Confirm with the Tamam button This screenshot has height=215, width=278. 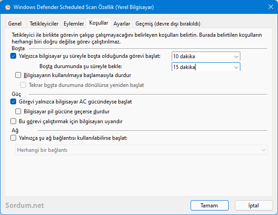(209, 206)
